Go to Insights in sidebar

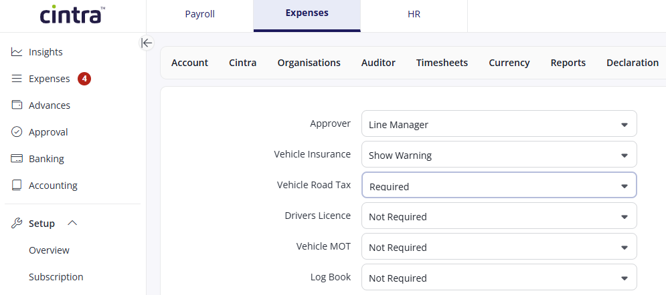[46, 52]
